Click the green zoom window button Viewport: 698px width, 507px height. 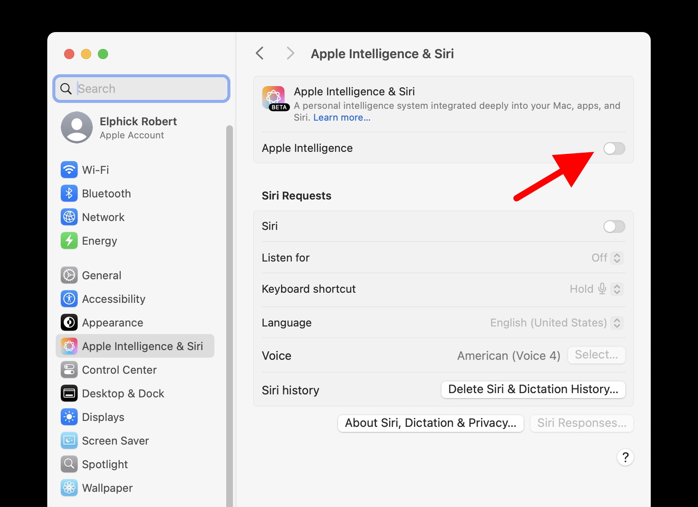103,54
